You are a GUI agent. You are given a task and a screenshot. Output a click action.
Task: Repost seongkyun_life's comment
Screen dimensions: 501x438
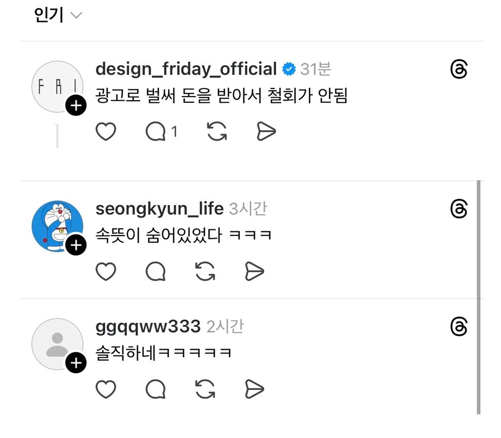click(x=205, y=271)
